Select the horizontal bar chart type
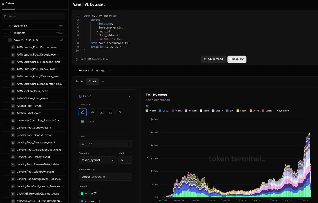 pyautogui.click(x=92, y=112)
